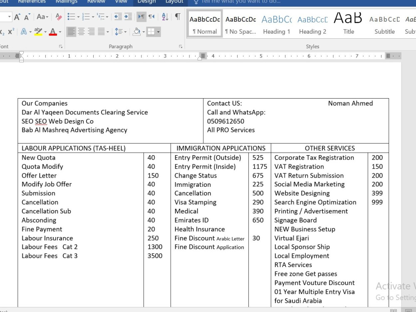416x312 pixels.
Task: Open numbering library dropdown arrow
Action: click(x=93, y=17)
